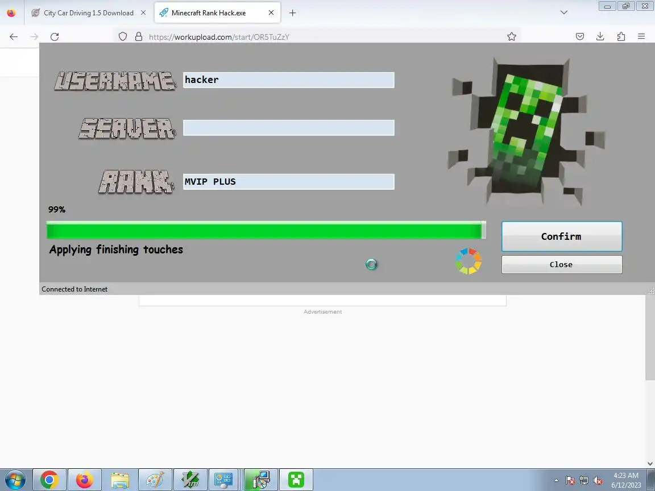This screenshot has width=655, height=491.
Task: Focus the empty Server input field
Action: [x=289, y=128]
